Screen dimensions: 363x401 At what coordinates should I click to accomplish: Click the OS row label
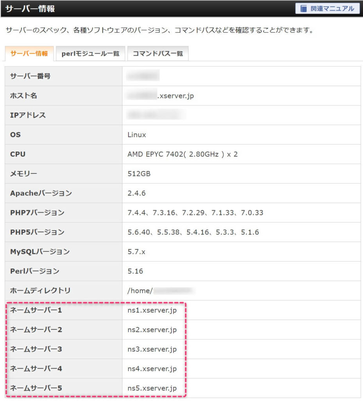(x=15, y=135)
